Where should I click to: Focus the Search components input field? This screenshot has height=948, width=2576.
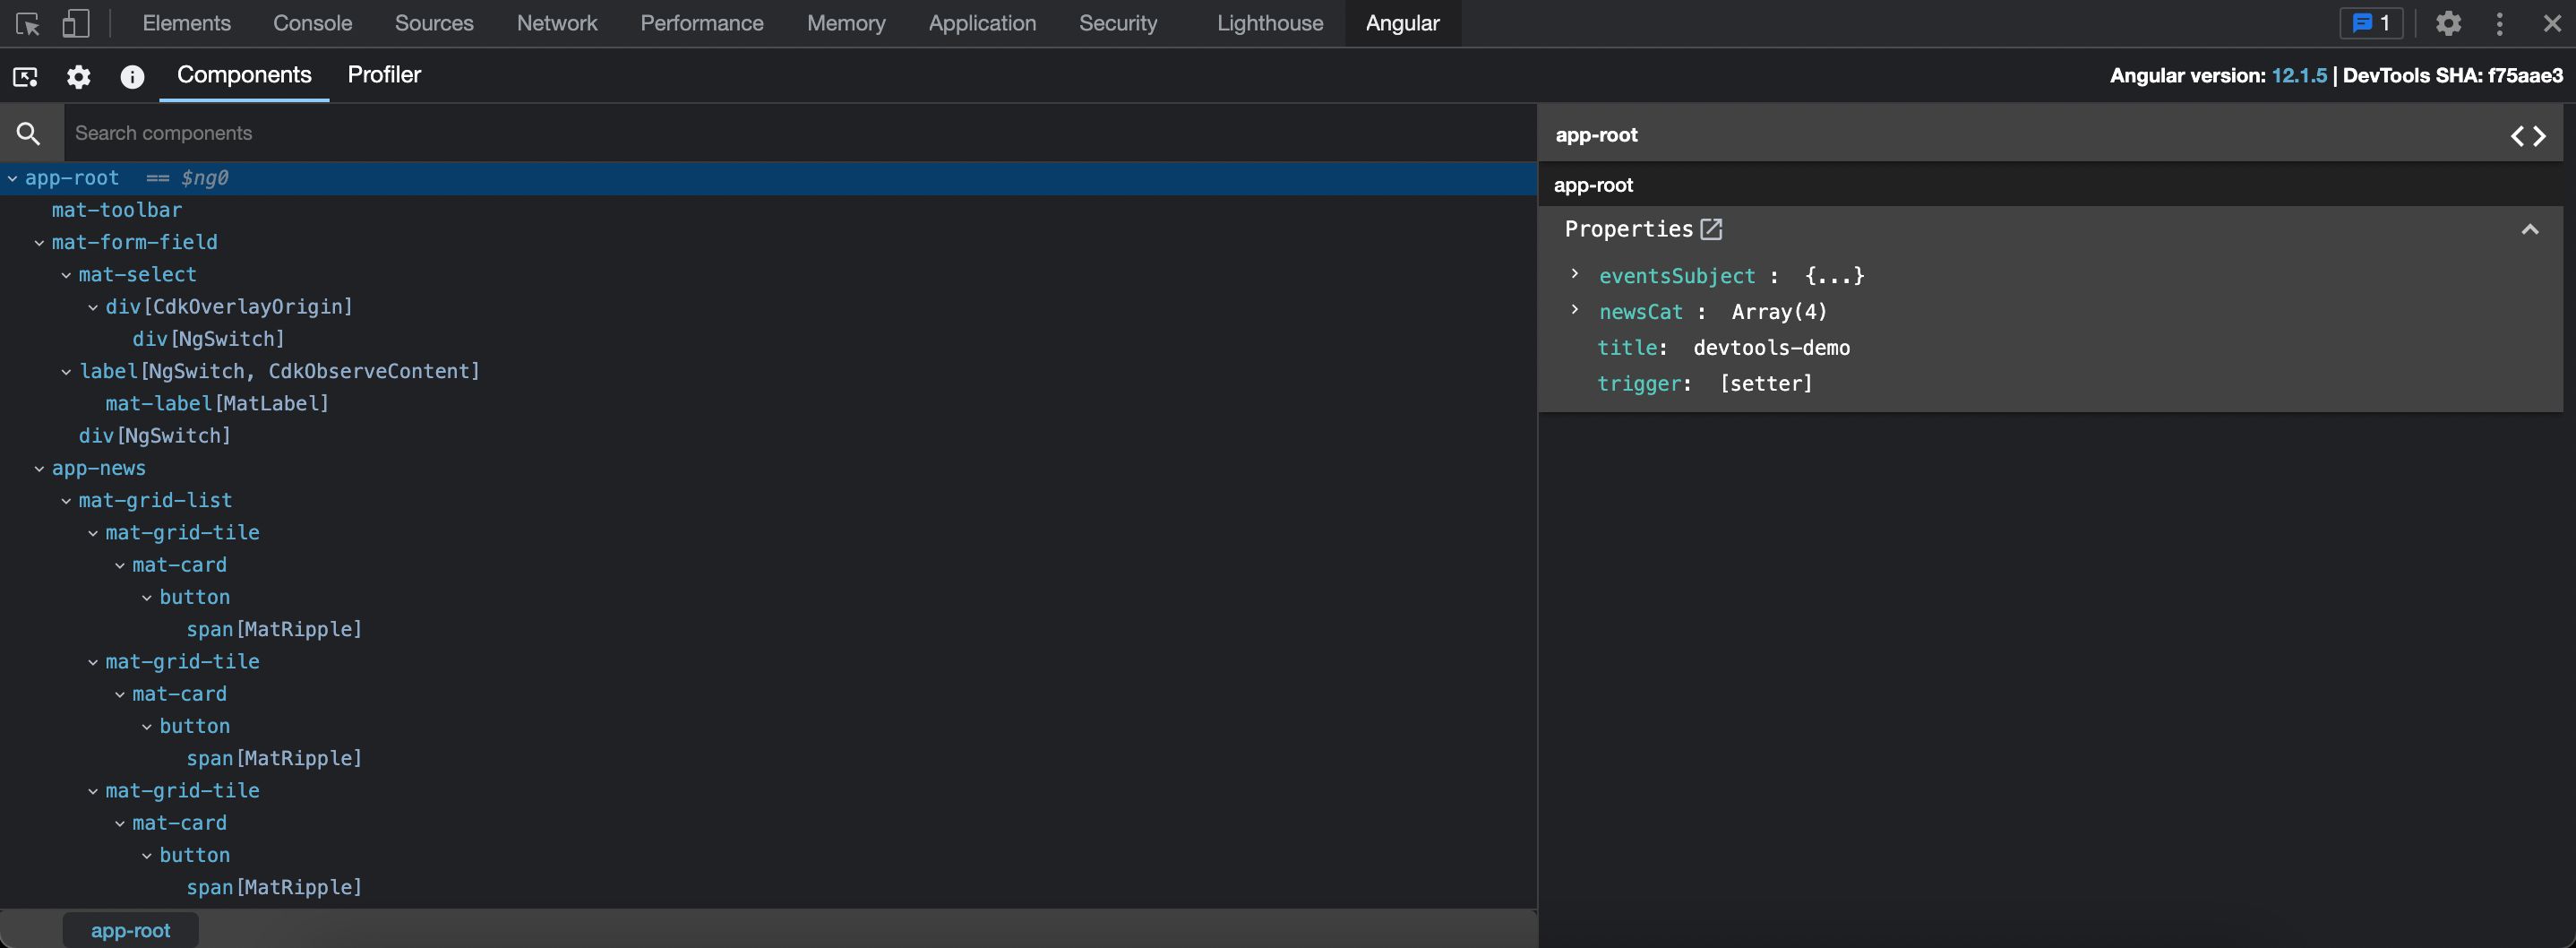point(800,133)
